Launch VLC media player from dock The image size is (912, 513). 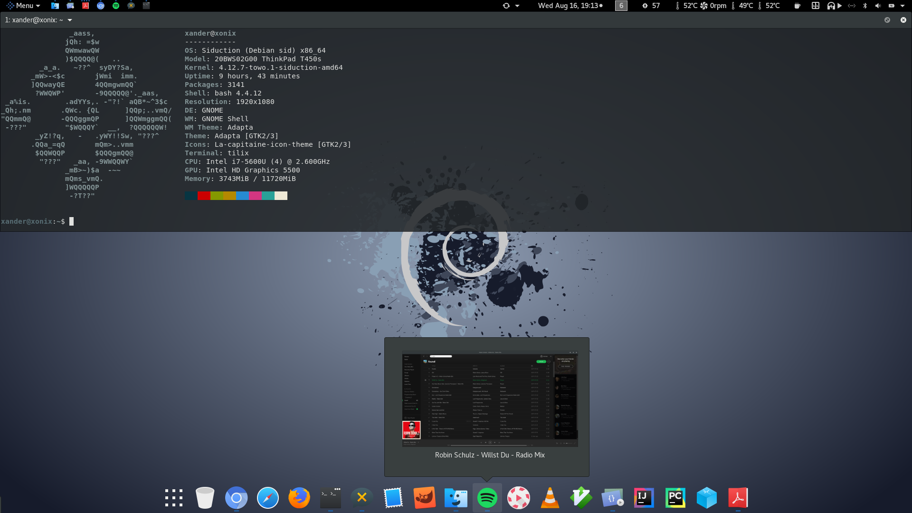[550, 498]
